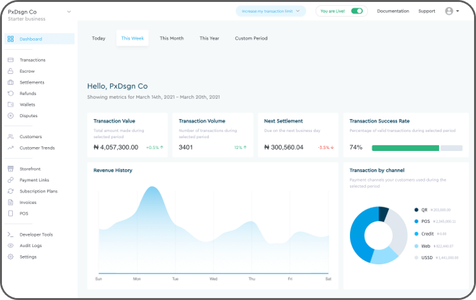Viewport: 476px width, 300px height.
Task: Select the Refunds icon in sidebar
Action: [10, 93]
